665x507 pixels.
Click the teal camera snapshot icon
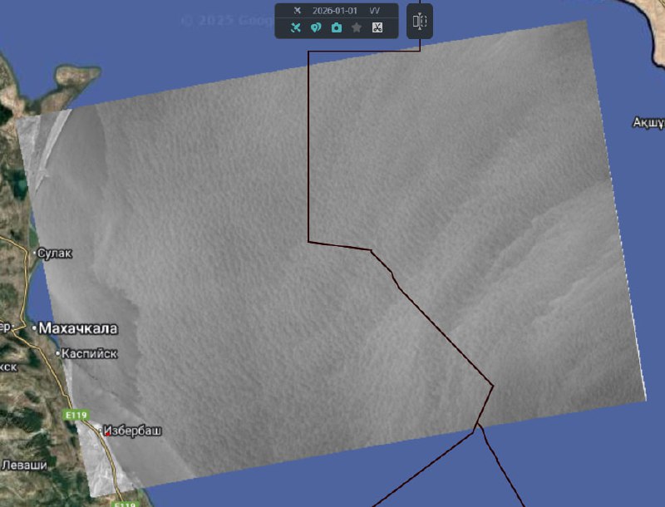(x=336, y=27)
